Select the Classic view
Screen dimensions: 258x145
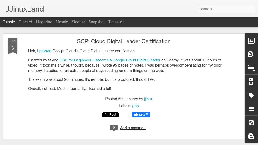click(x=9, y=22)
